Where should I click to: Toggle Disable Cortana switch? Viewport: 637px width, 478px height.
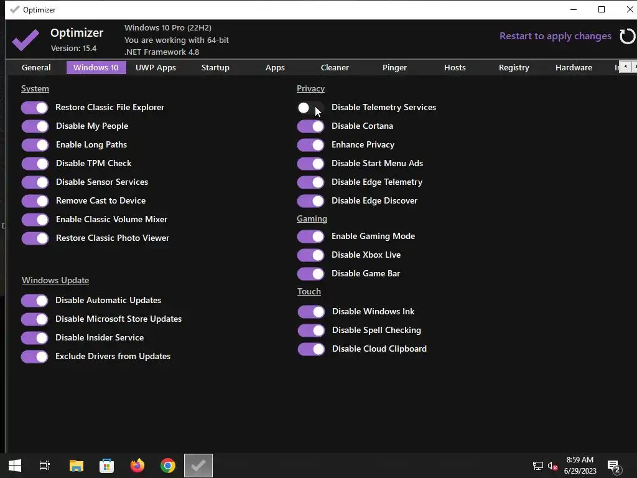pos(310,126)
